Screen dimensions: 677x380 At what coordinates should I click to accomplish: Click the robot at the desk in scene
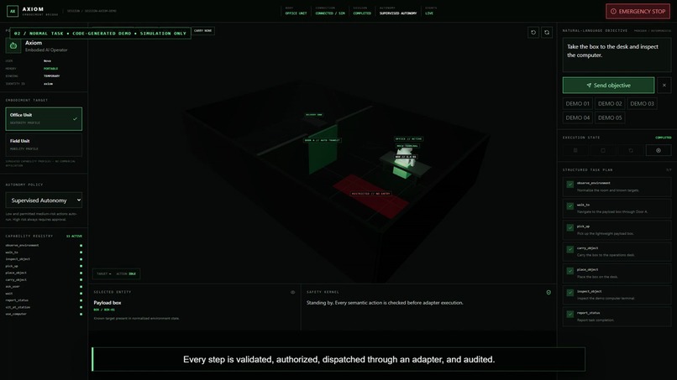pos(405,162)
